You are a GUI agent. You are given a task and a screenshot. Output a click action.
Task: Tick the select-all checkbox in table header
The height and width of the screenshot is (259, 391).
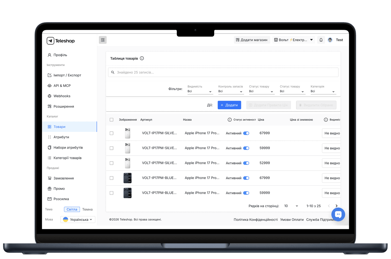(111, 120)
